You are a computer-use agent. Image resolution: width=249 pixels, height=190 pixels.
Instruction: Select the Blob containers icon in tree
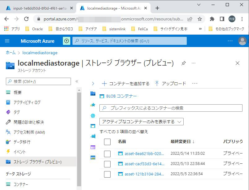93,126
